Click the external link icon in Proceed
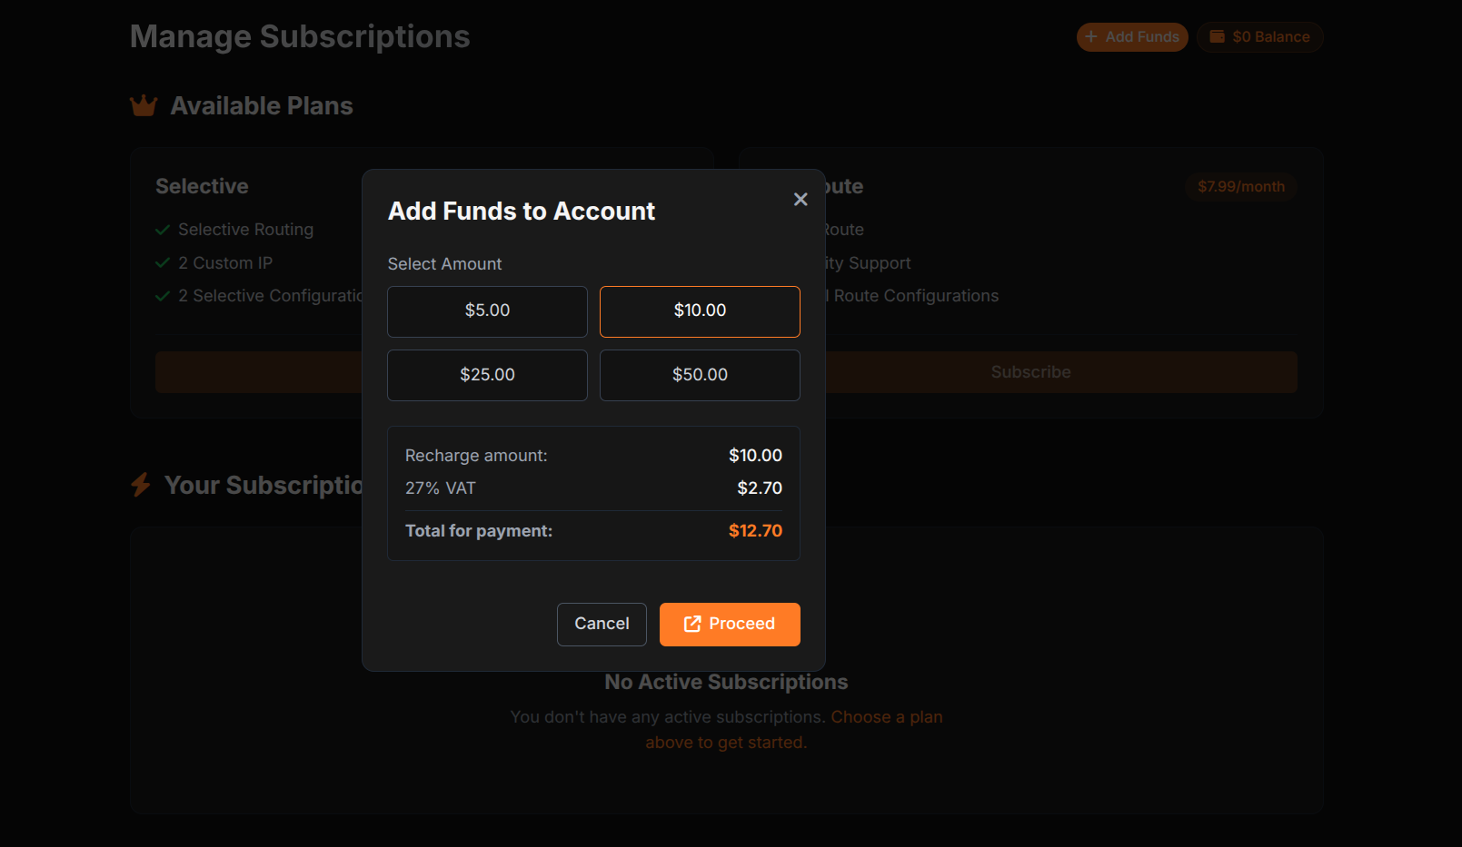This screenshot has width=1462, height=847. tap(692, 624)
